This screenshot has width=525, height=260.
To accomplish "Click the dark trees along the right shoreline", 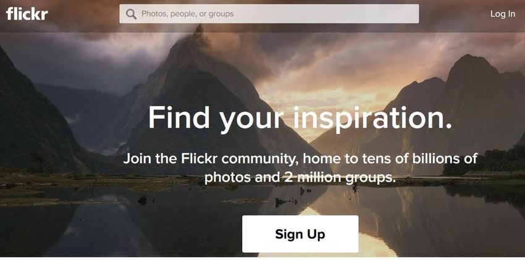I will coord(485,161).
